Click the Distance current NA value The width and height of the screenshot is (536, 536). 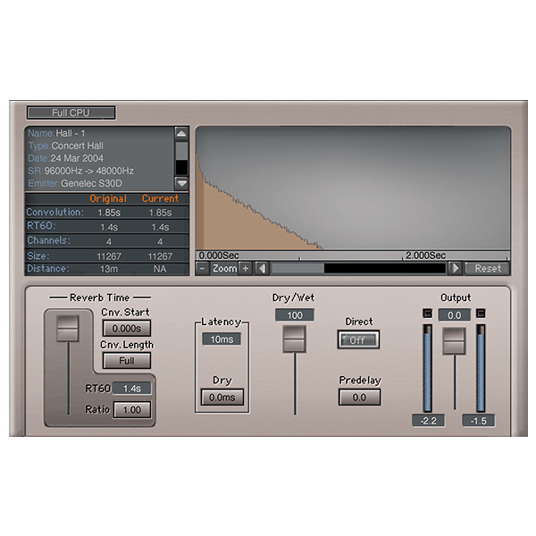tap(160, 269)
